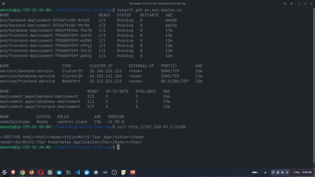Select pod/frontend-deployment-795b85f59f-2mz9t text

click(46, 36)
